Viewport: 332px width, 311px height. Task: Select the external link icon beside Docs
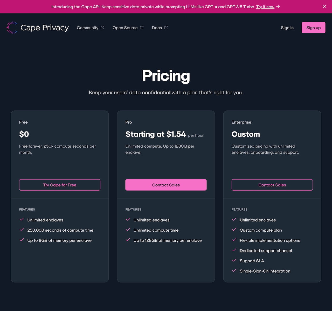tap(166, 27)
